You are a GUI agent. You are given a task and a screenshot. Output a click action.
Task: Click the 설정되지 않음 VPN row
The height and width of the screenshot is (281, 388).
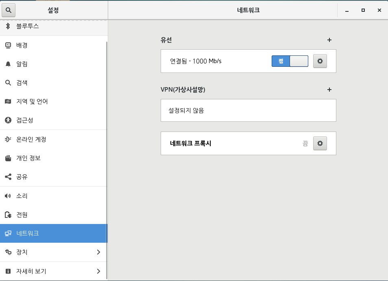248,110
